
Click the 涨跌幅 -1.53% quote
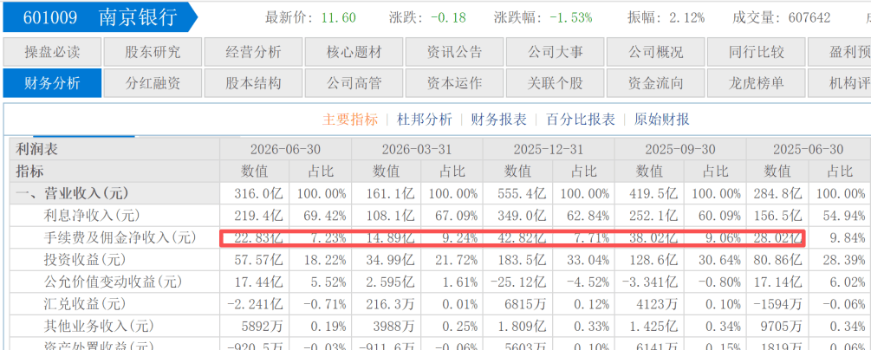(x=543, y=17)
